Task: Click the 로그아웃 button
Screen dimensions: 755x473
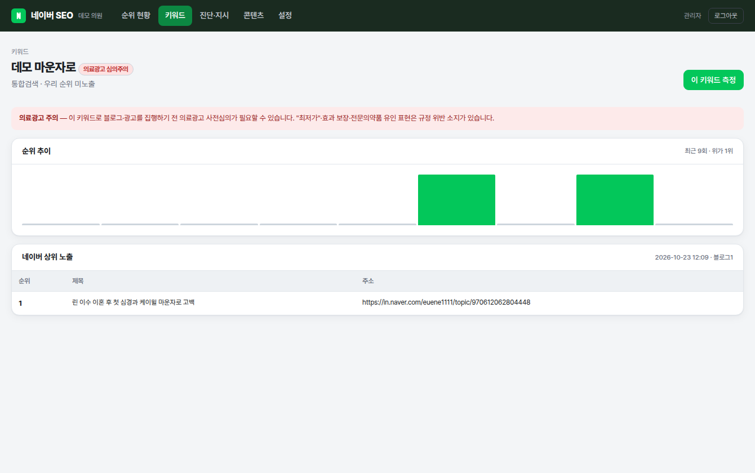Action: pyautogui.click(x=726, y=16)
